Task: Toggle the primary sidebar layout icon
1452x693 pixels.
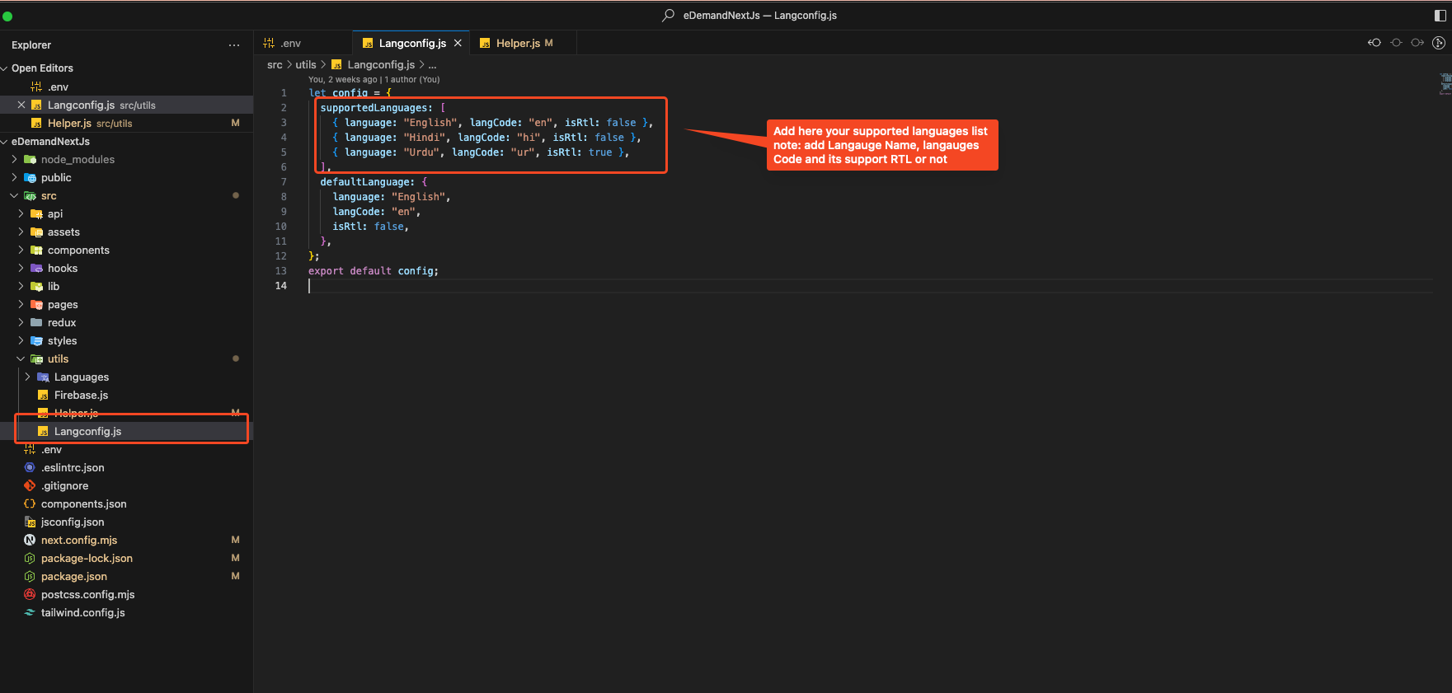Action: (x=1440, y=16)
